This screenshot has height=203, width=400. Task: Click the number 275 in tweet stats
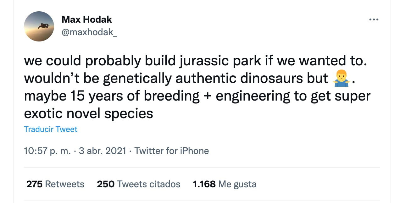34,184
